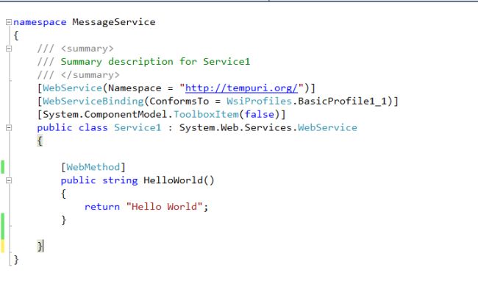Click the opening <summary> tag comment

88,49
